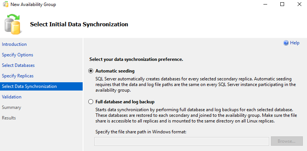Go to Specify Options step
Image resolution: width=307 pixels, height=151 pixels.
pyautogui.click(x=17, y=55)
